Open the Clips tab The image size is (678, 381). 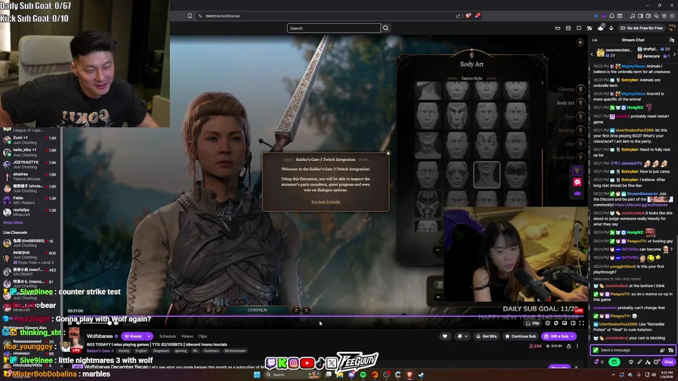click(x=202, y=337)
